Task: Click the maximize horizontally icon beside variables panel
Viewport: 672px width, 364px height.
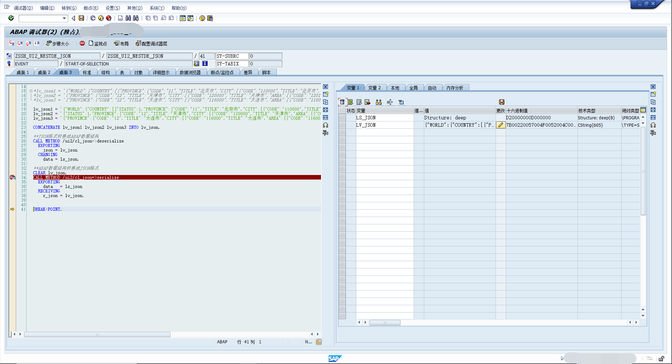Action: point(653,118)
